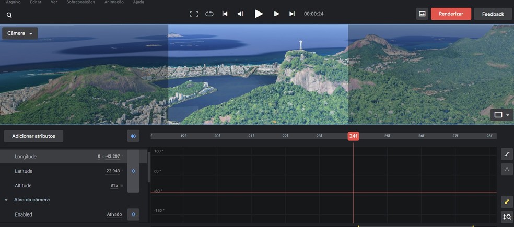Open the Câmera dropdown
The height and width of the screenshot is (227, 514).
coord(20,33)
